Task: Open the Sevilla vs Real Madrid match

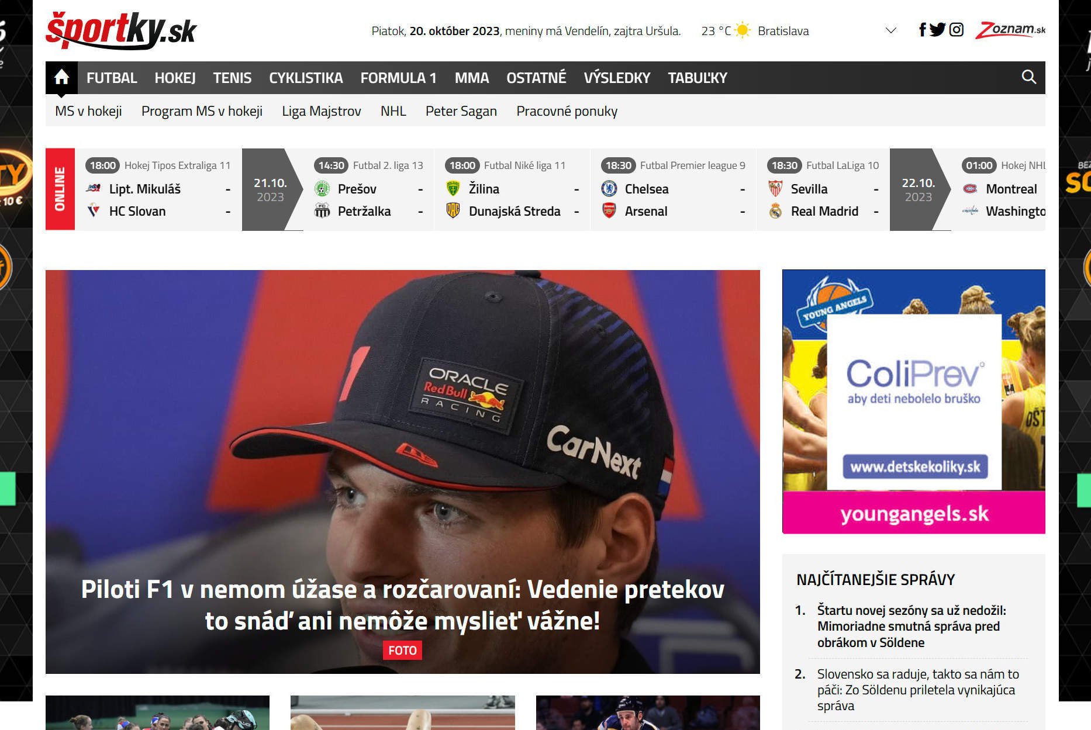Action: click(824, 189)
